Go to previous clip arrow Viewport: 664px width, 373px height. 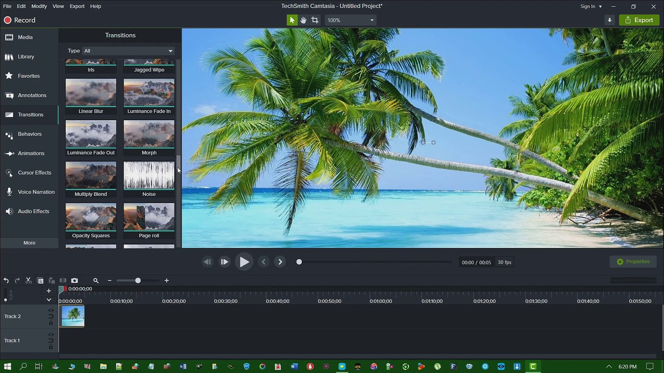[x=264, y=262]
